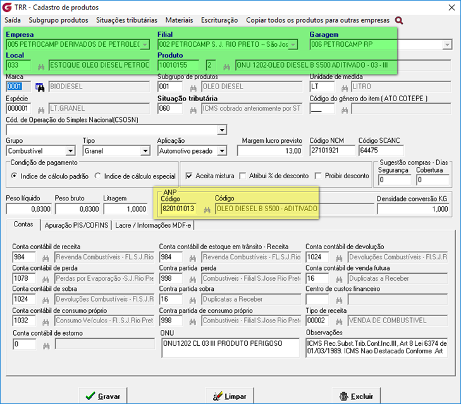Switch to Lacre / Informações MDF-e tab
Screen dimensions: 461x404
[x=153, y=226]
